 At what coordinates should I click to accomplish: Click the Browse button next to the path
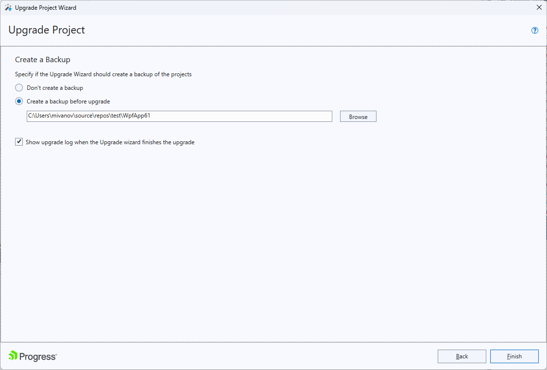point(358,116)
